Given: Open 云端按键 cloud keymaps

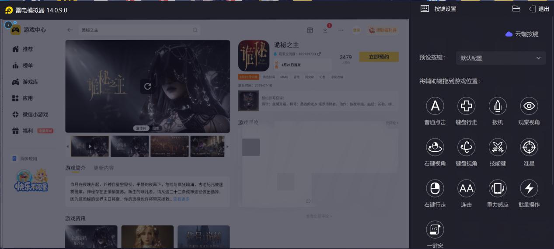Looking at the screenshot, I should pos(522,34).
